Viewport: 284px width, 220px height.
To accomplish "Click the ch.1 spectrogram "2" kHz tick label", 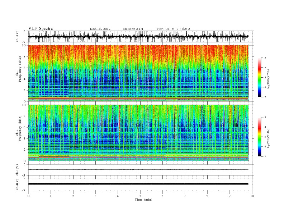I will (25, 90).
